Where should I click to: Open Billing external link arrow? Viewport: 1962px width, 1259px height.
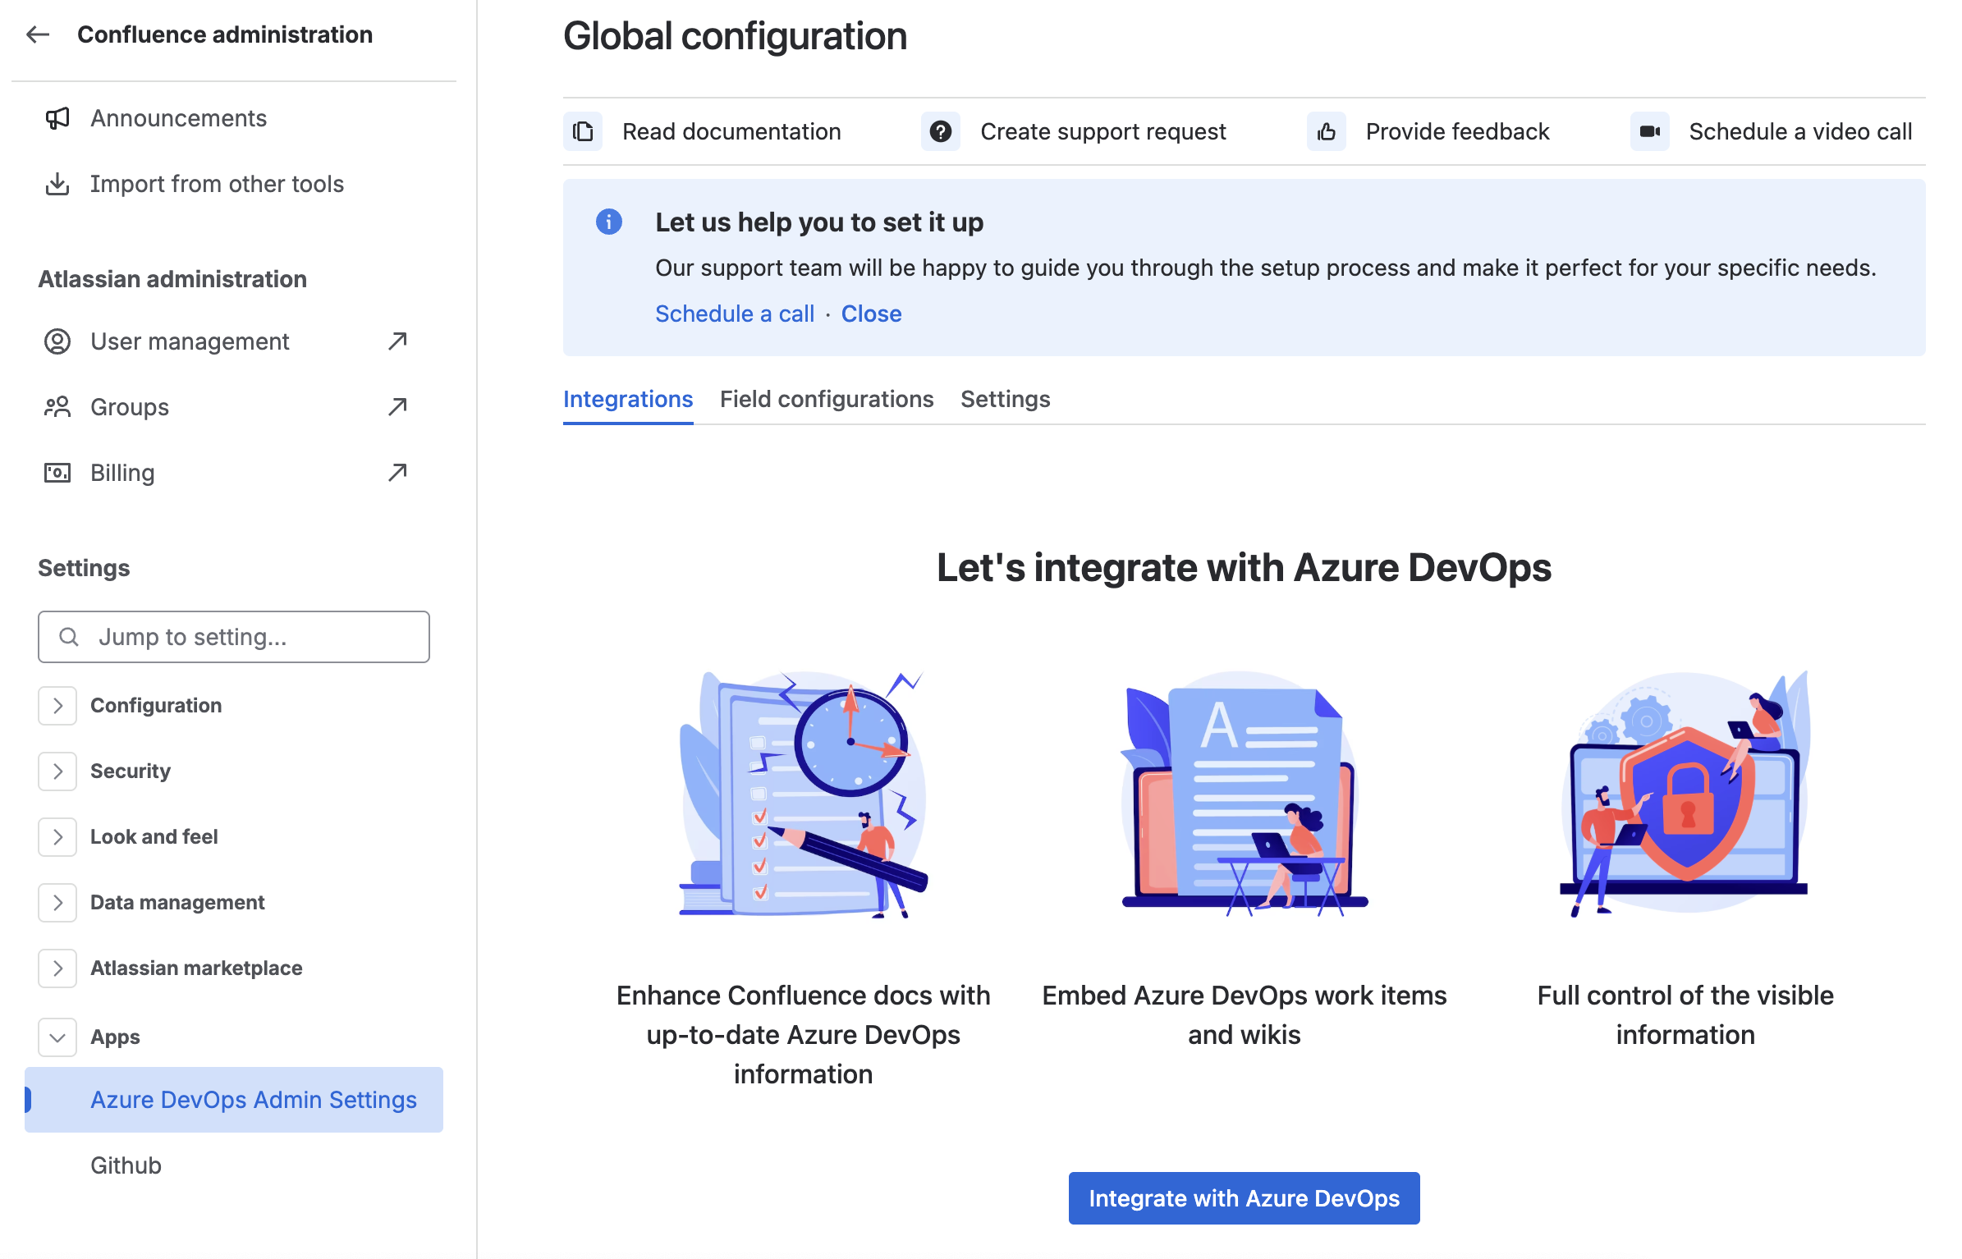[397, 472]
